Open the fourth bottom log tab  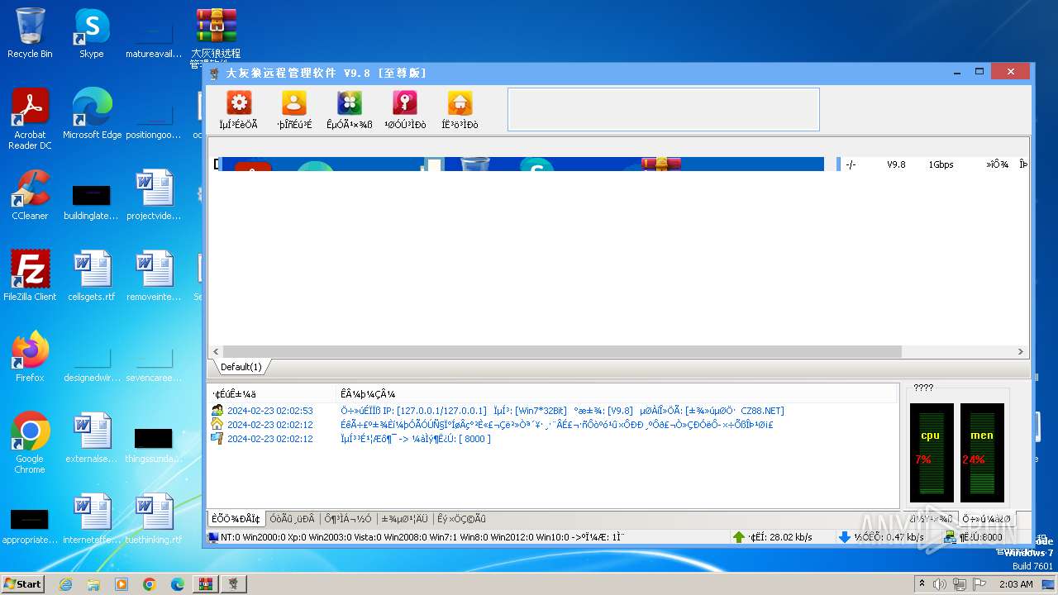(404, 519)
